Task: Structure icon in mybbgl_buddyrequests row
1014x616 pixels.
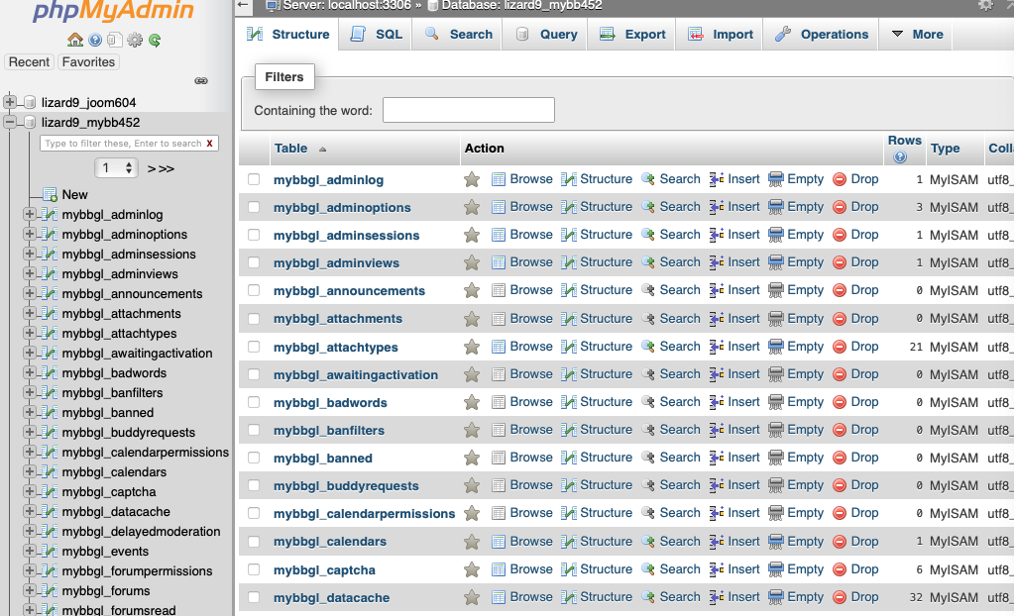Action: (x=568, y=485)
